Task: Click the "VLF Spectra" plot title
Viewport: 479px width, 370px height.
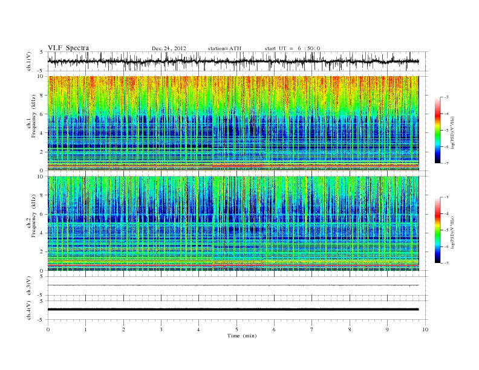Action: click(68, 48)
